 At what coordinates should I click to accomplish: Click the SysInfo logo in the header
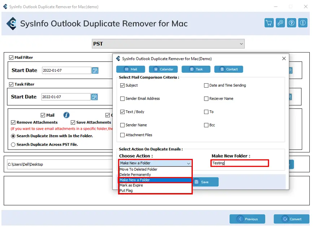coord(12,24)
